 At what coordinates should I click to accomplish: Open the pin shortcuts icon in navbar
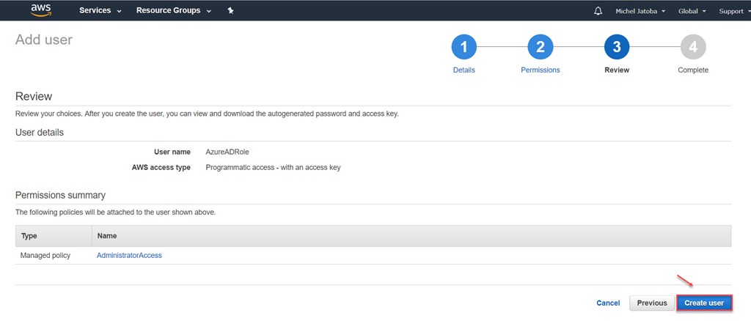230,10
